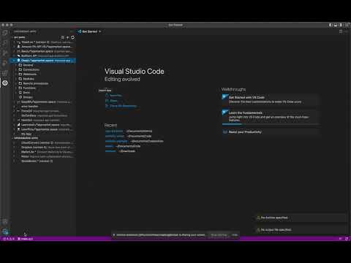Click the Functions folder icon
351x263 pixels.
[x=20, y=88]
